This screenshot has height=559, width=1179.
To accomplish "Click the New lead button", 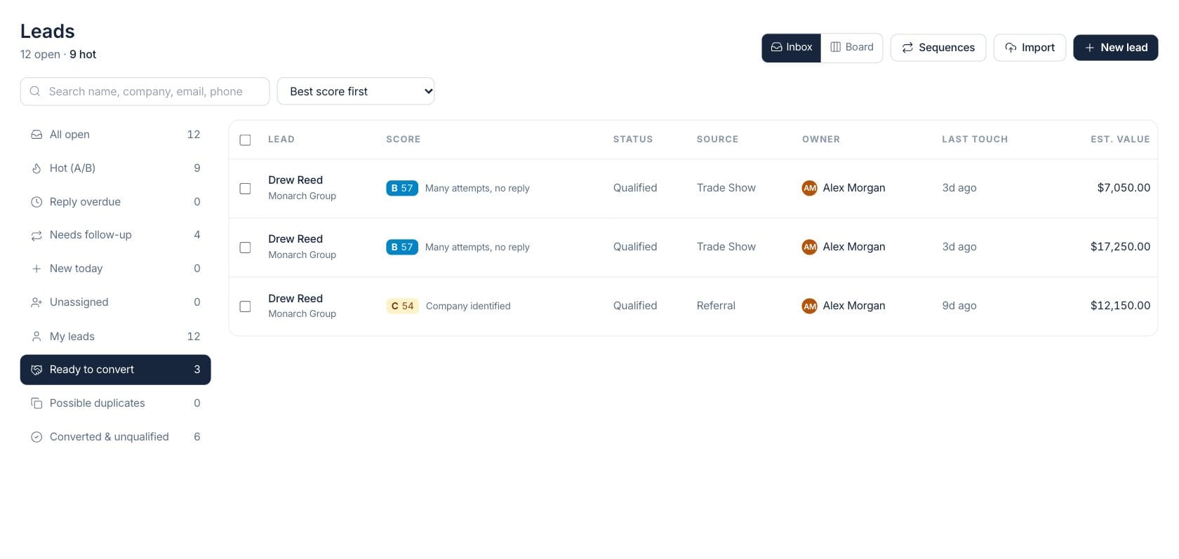I will (1116, 48).
